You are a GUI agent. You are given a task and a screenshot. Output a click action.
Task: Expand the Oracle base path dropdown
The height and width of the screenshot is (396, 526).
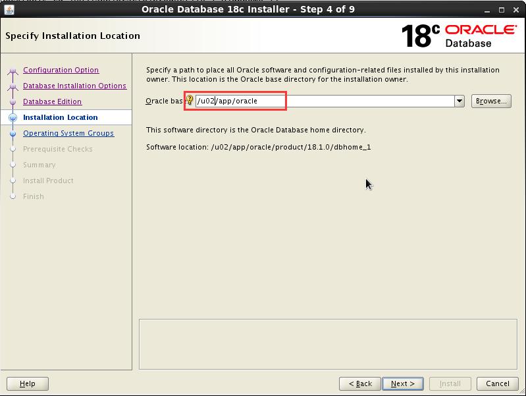click(460, 101)
